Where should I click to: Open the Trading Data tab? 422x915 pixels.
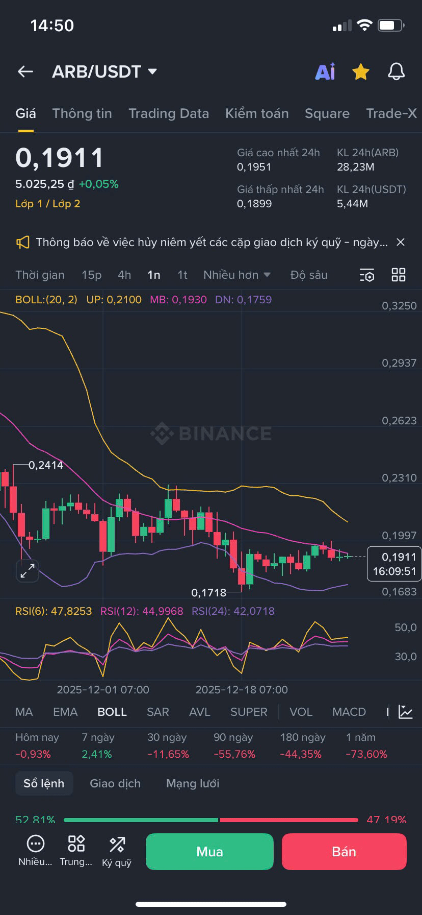coord(169,113)
